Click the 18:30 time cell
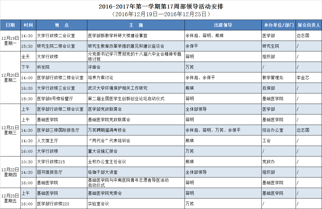 [x=27, y=99]
